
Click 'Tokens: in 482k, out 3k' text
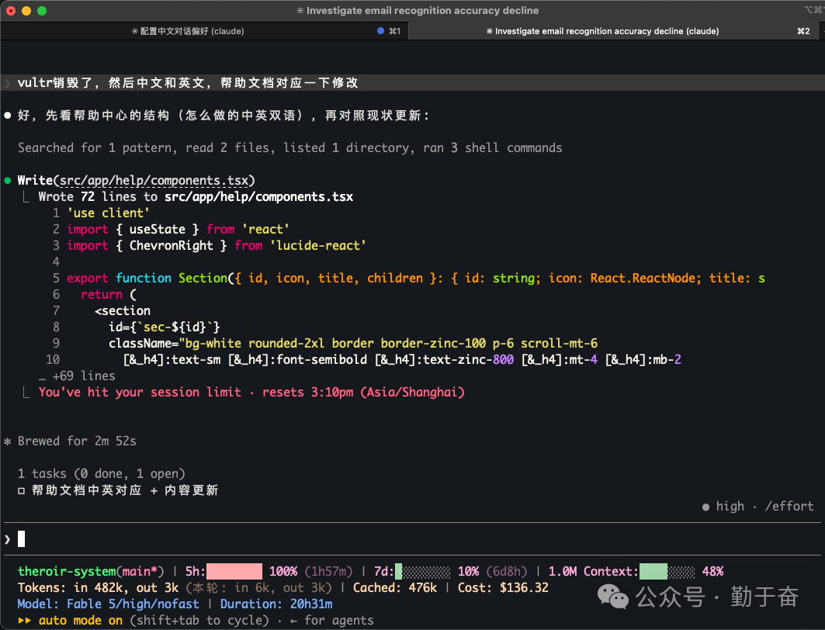(98, 588)
